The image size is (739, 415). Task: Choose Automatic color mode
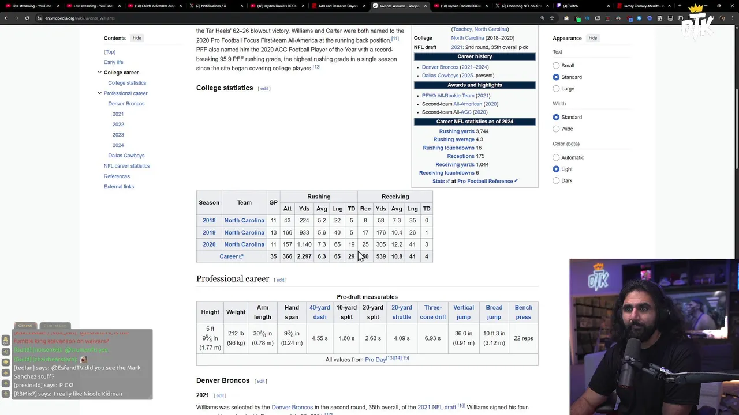point(556,157)
